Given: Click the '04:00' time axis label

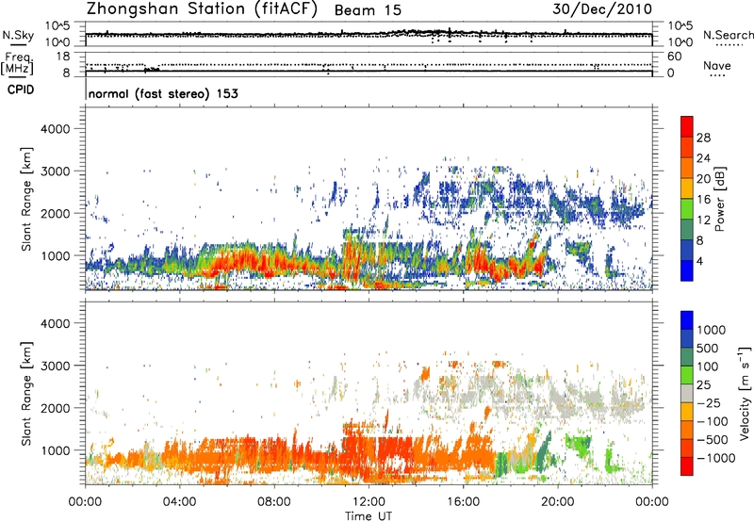Looking at the screenshot, I should point(180,502).
